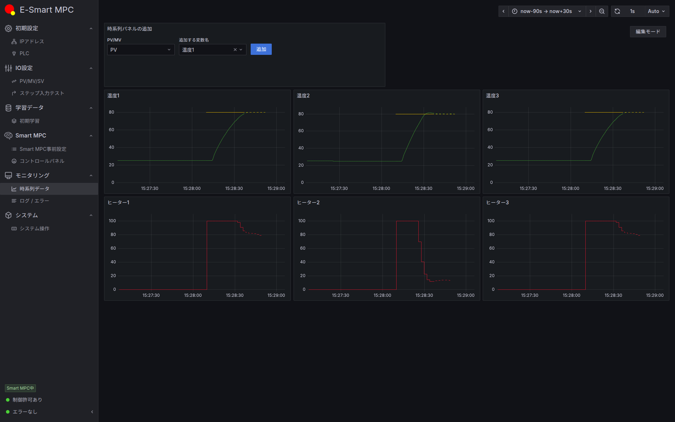Switch to 編集モード
Viewport: 675px width, 422px height.
(648, 32)
